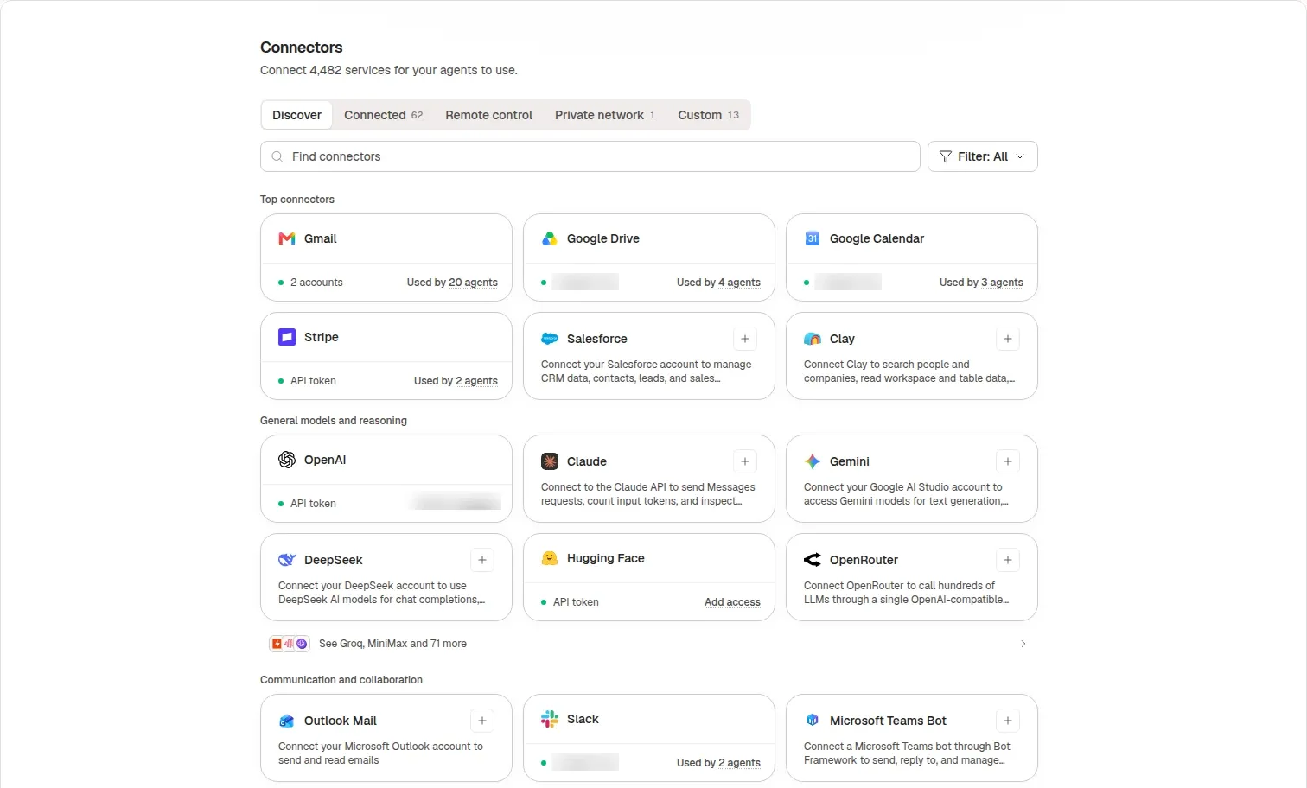Click the Claude logo icon
Image resolution: width=1307 pixels, height=788 pixels.
click(550, 461)
